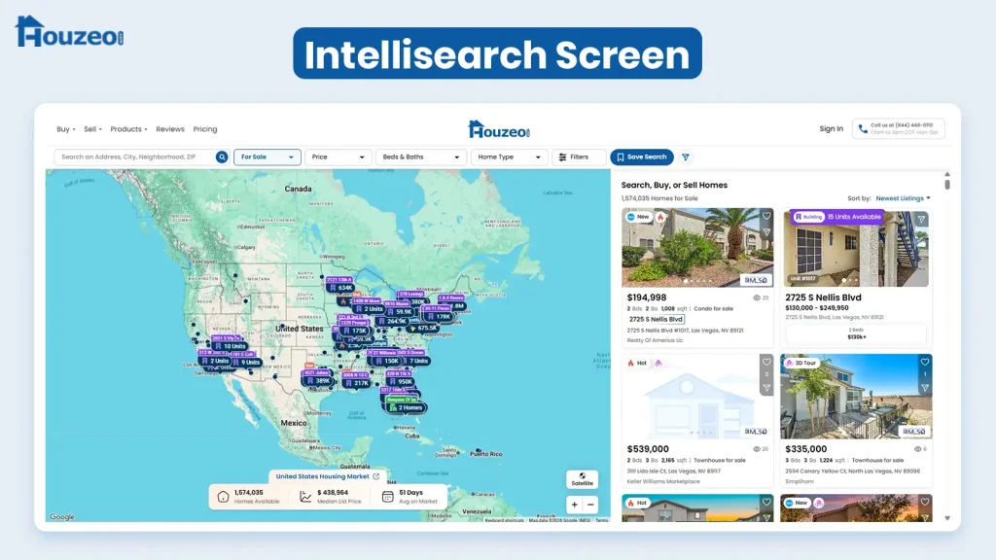The height and width of the screenshot is (560, 996).
Task: Click the 389K map price marker
Action: [x=319, y=381]
